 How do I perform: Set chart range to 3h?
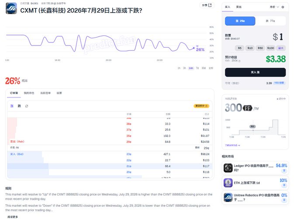[184, 68]
